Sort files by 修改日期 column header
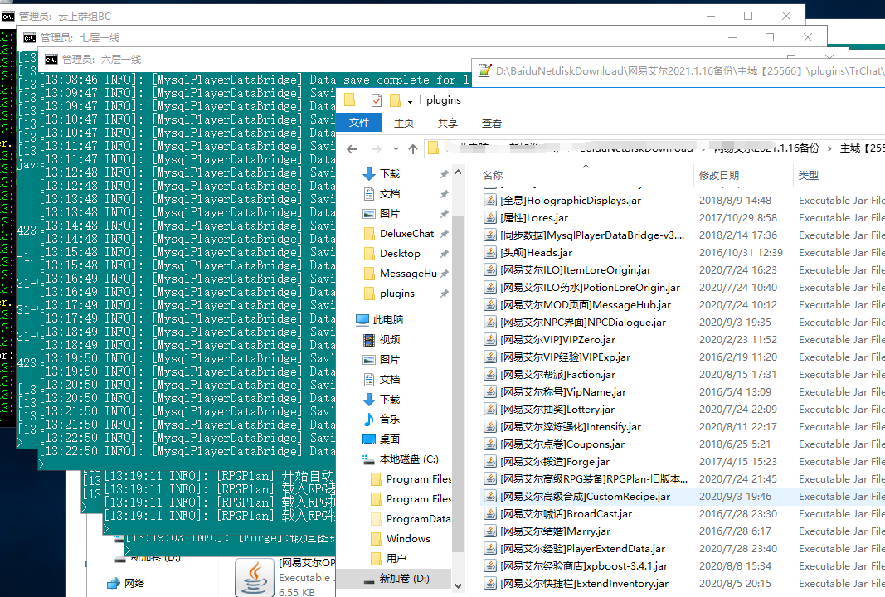The width and height of the screenshot is (885, 597). pos(718,175)
